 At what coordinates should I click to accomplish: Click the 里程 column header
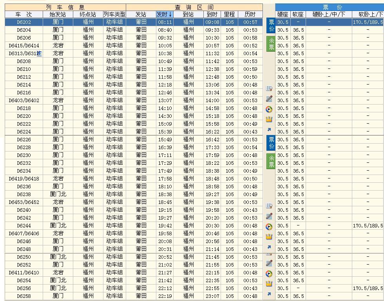[230, 14]
